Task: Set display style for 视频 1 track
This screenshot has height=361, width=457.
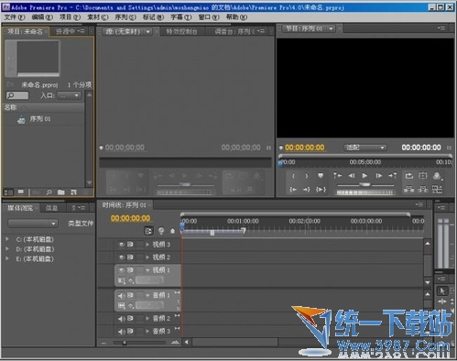Action: coord(122,280)
